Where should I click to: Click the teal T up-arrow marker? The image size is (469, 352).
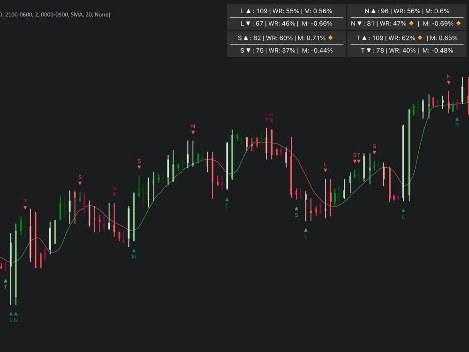(x=457, y=122)
